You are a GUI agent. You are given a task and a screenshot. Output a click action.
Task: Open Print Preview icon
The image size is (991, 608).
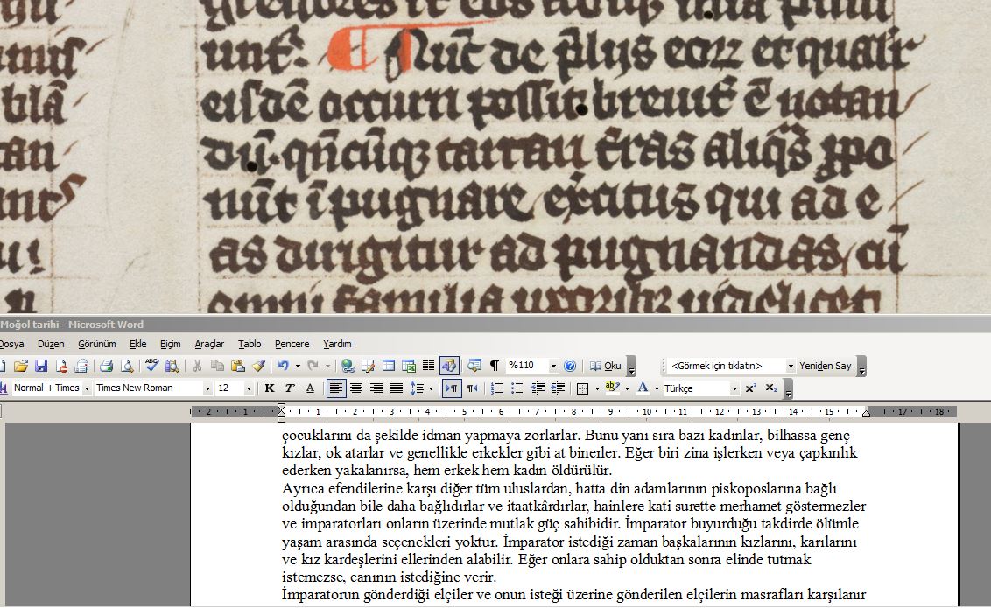pos(127,366)
